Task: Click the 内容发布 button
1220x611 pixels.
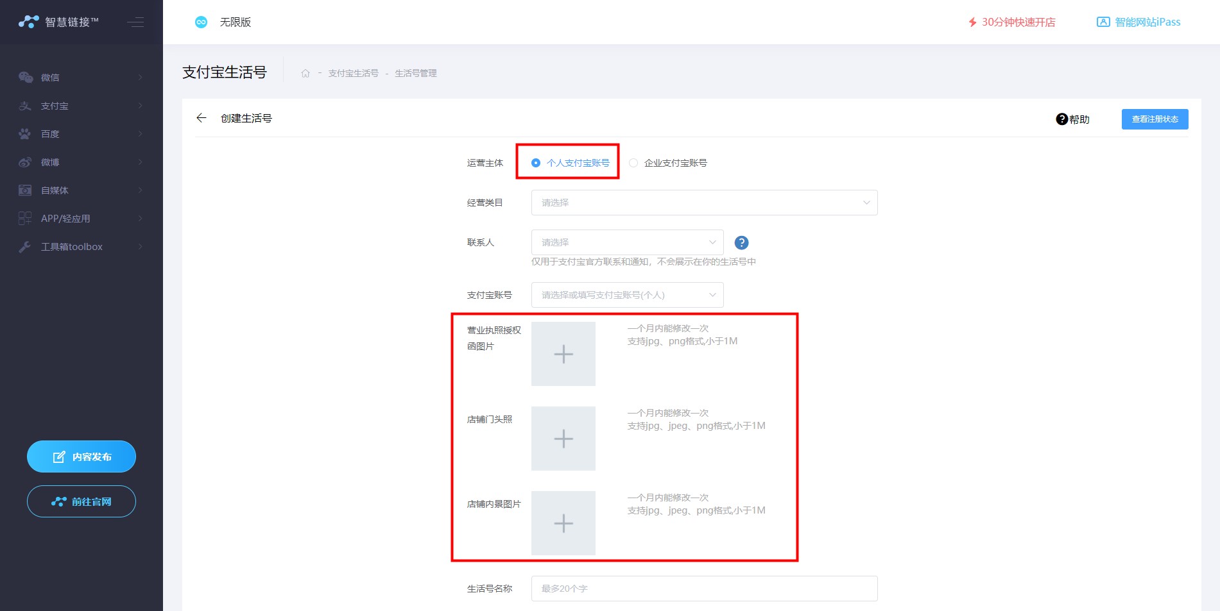Action: (82, 456)
